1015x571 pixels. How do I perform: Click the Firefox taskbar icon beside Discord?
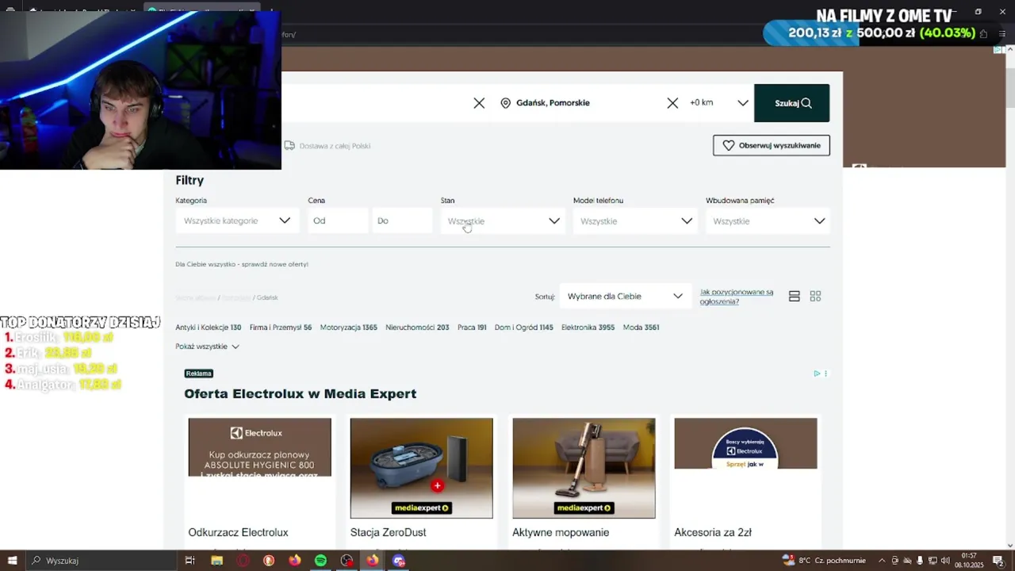[x=372, y=561]
